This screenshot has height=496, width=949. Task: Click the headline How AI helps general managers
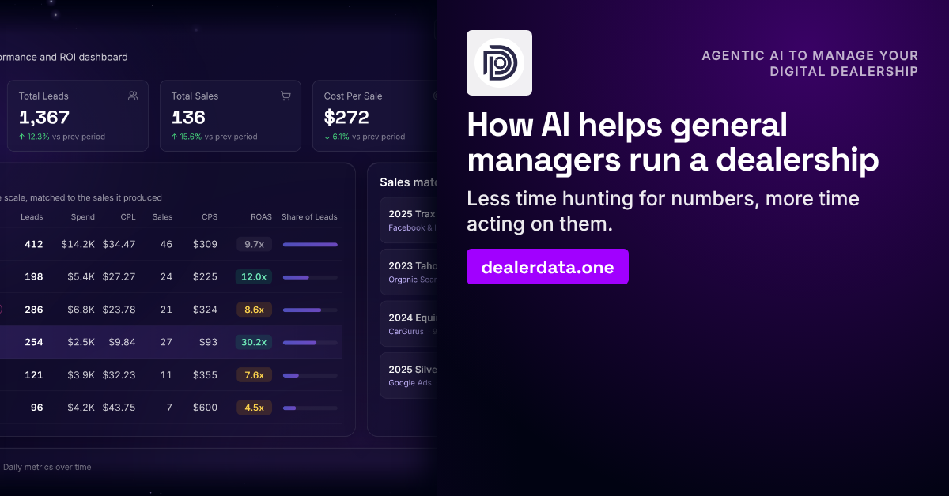[673, 142]
